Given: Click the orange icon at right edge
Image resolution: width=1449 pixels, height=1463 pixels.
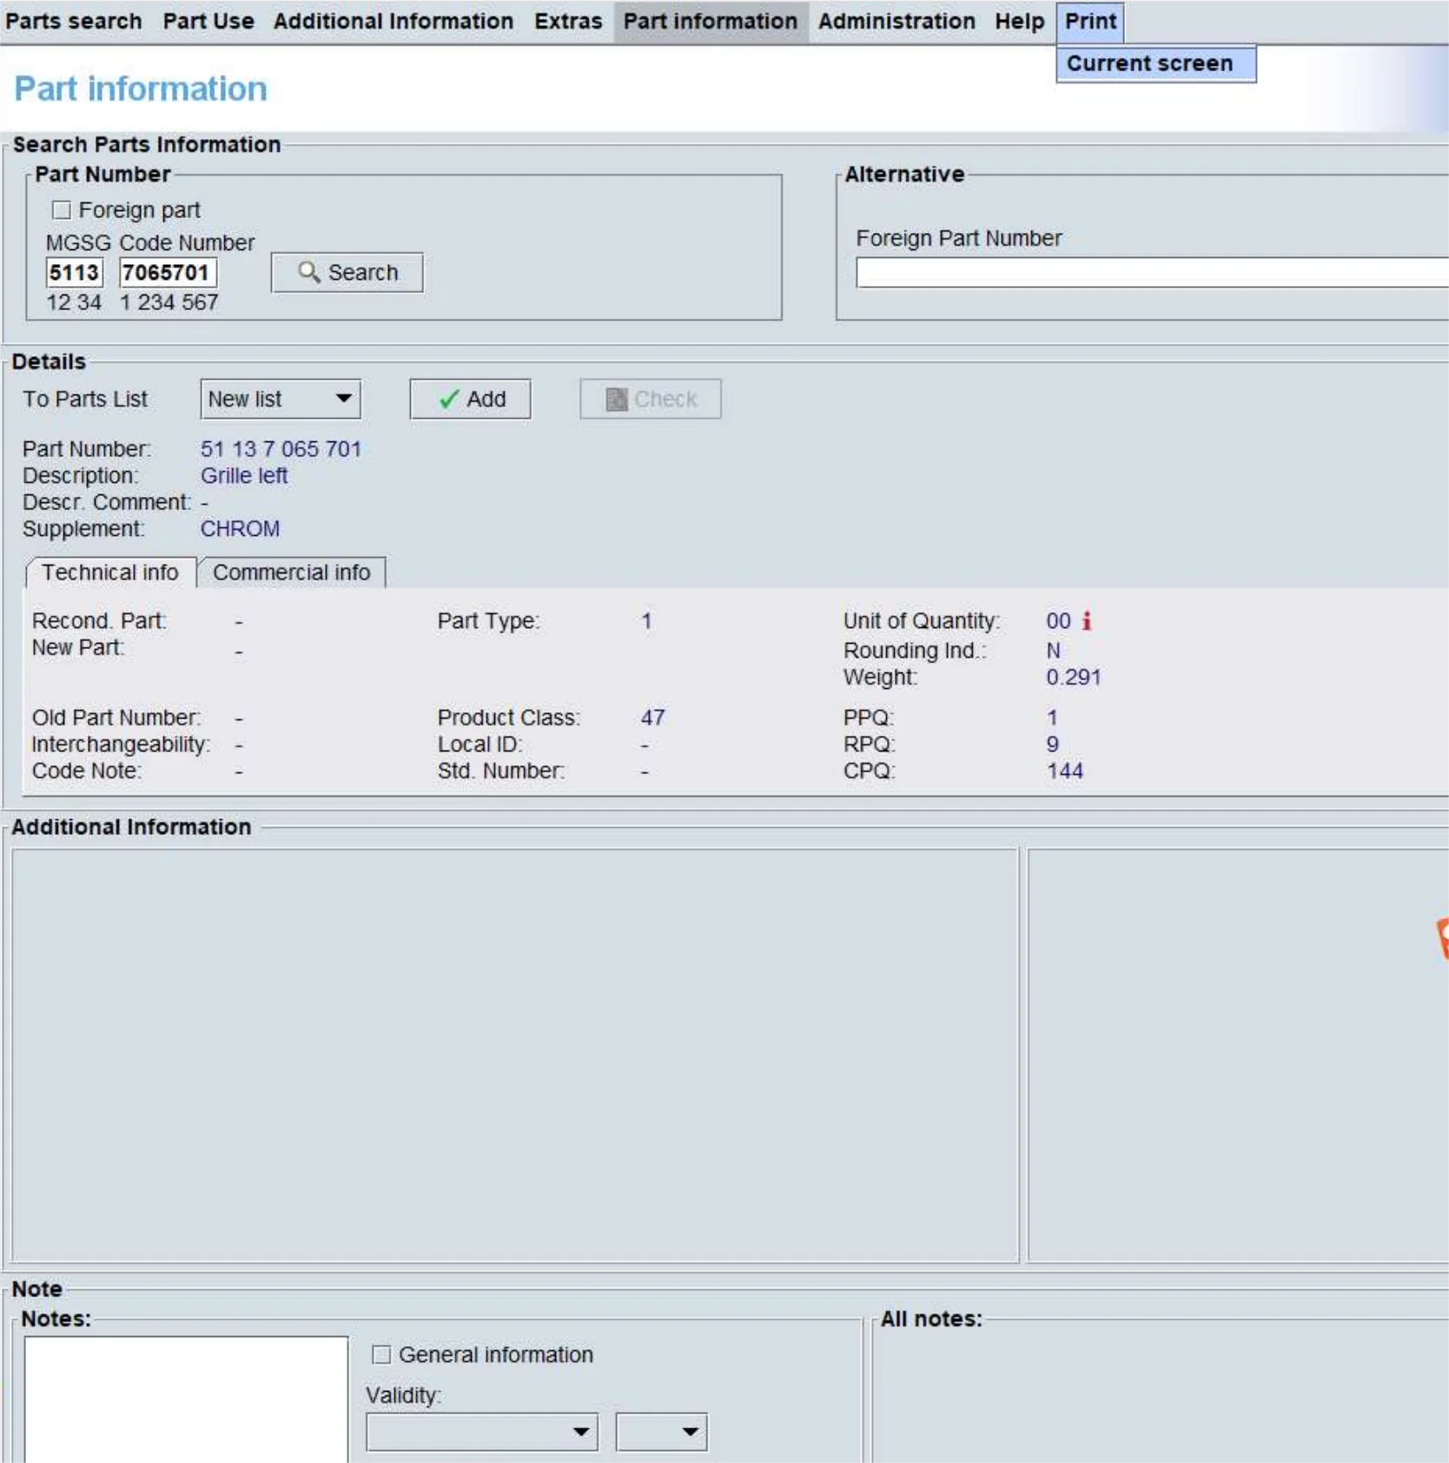Looking at the screenshot, I should tap(1442, 938).
